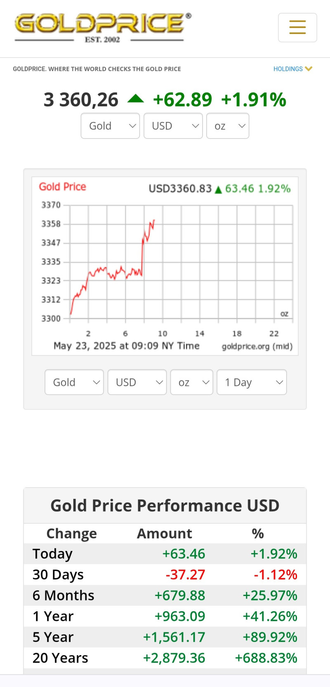The image size is (330, 687).
Task: Open the hamburger navigation menu
Action: [297, 27]
